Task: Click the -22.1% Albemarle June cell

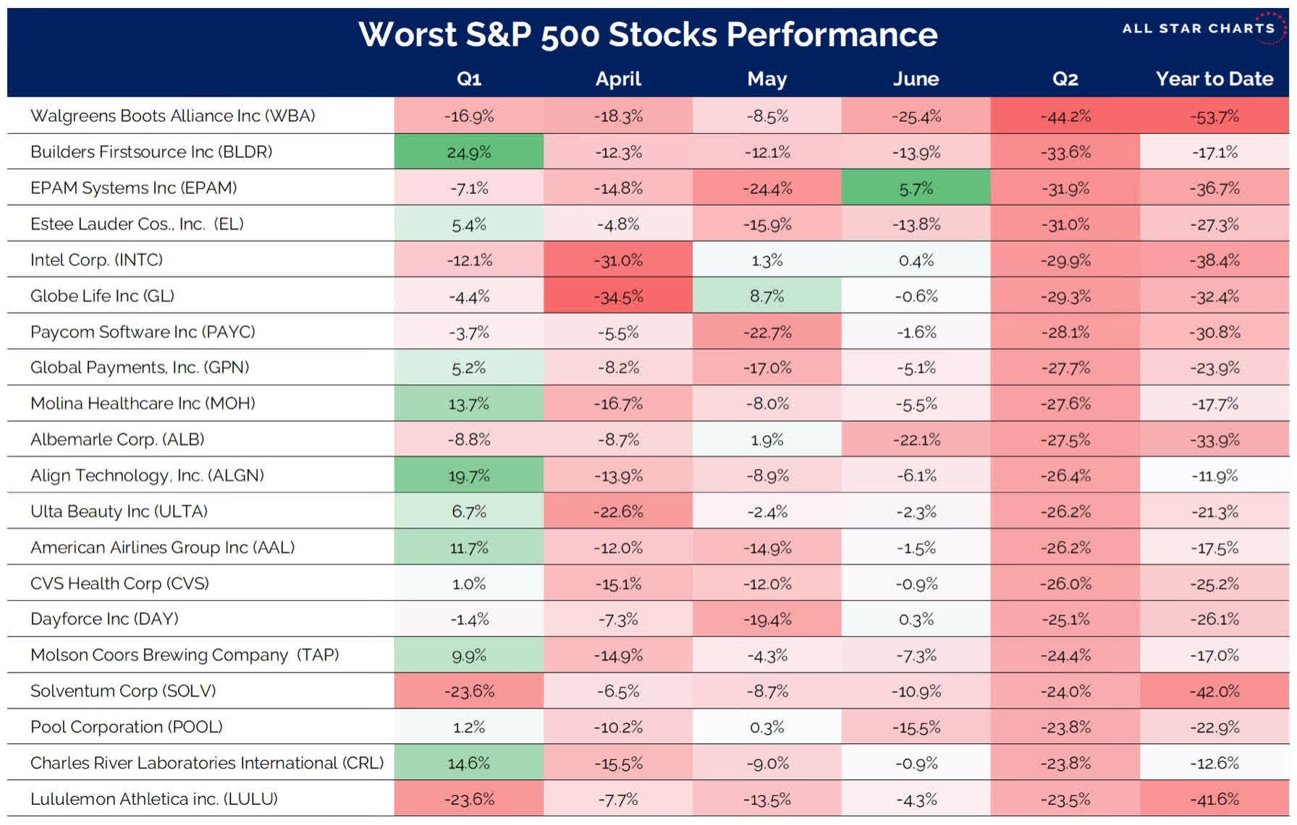Action: pos(916,439)
